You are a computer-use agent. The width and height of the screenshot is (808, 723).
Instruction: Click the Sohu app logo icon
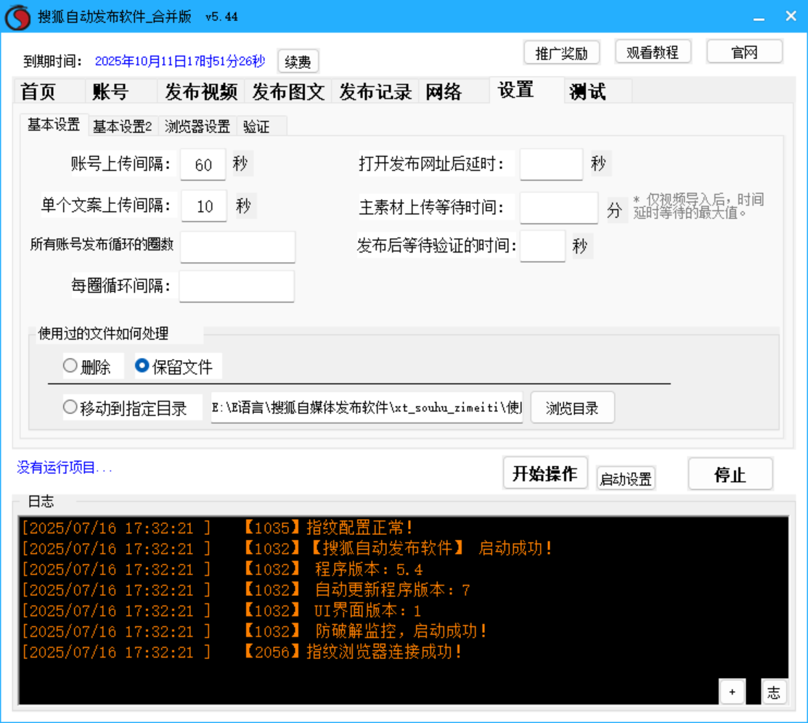[x=17, y=17]
